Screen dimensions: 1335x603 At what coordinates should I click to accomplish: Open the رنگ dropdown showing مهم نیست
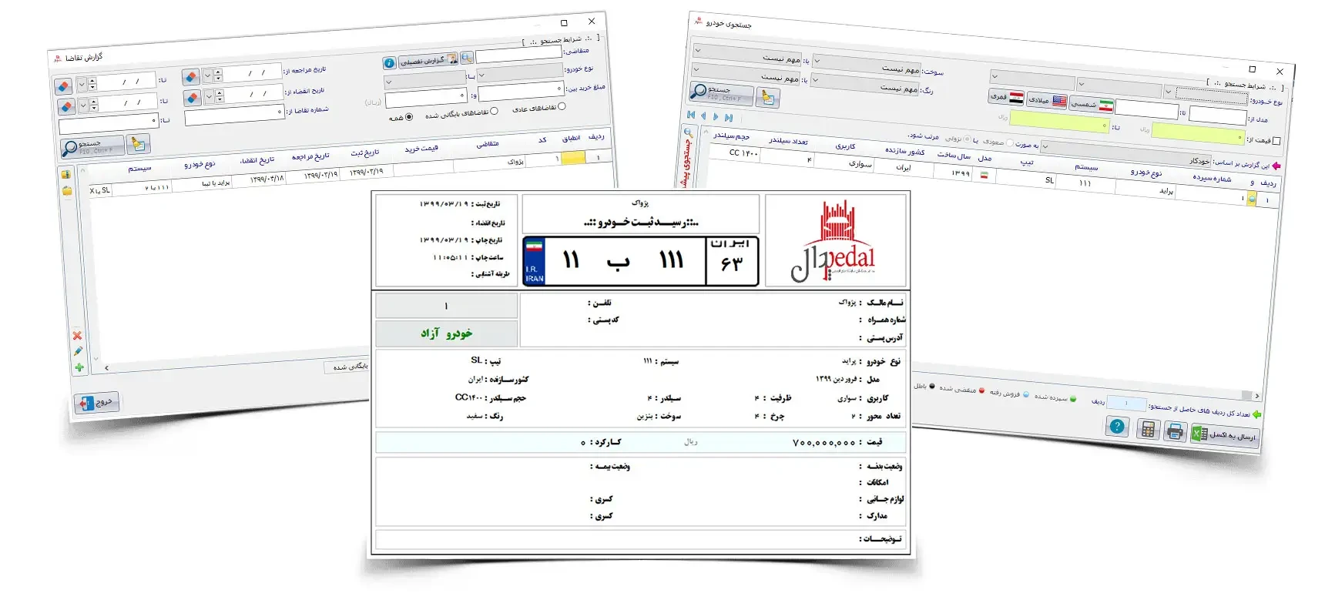point(866,85)
